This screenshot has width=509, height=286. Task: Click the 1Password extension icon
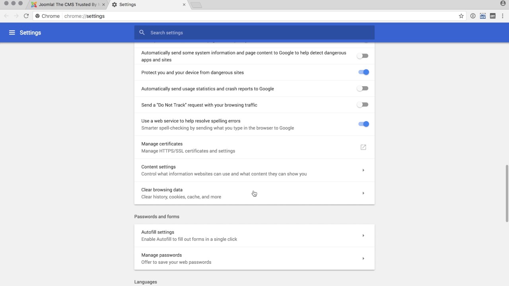click(473, 16)
